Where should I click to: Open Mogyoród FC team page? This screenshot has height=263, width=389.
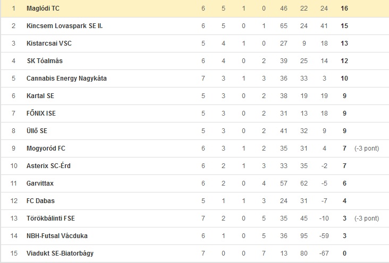tap(46, 148)
